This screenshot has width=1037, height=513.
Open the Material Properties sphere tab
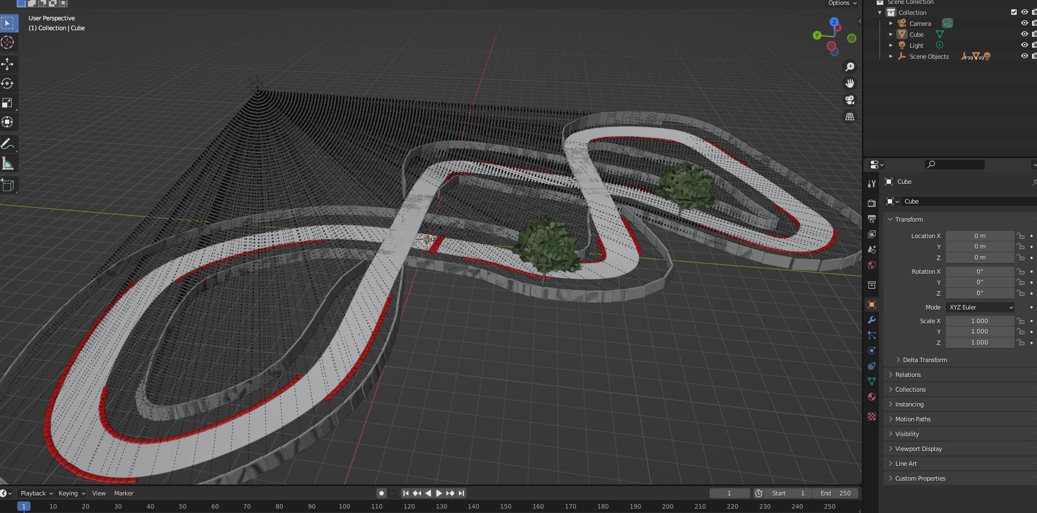872,397
